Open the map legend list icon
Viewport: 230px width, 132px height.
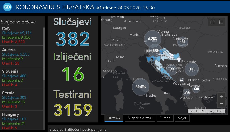[221, 22]
